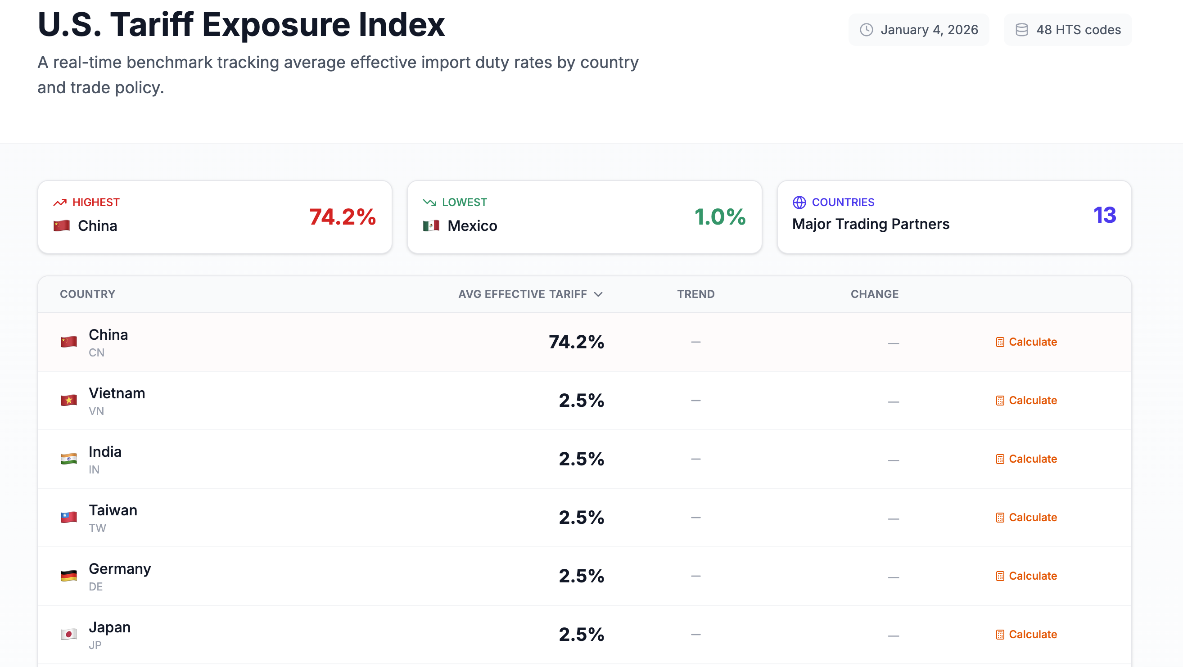
Task: Click the Japan flag icon
Action: pos(69,635)
